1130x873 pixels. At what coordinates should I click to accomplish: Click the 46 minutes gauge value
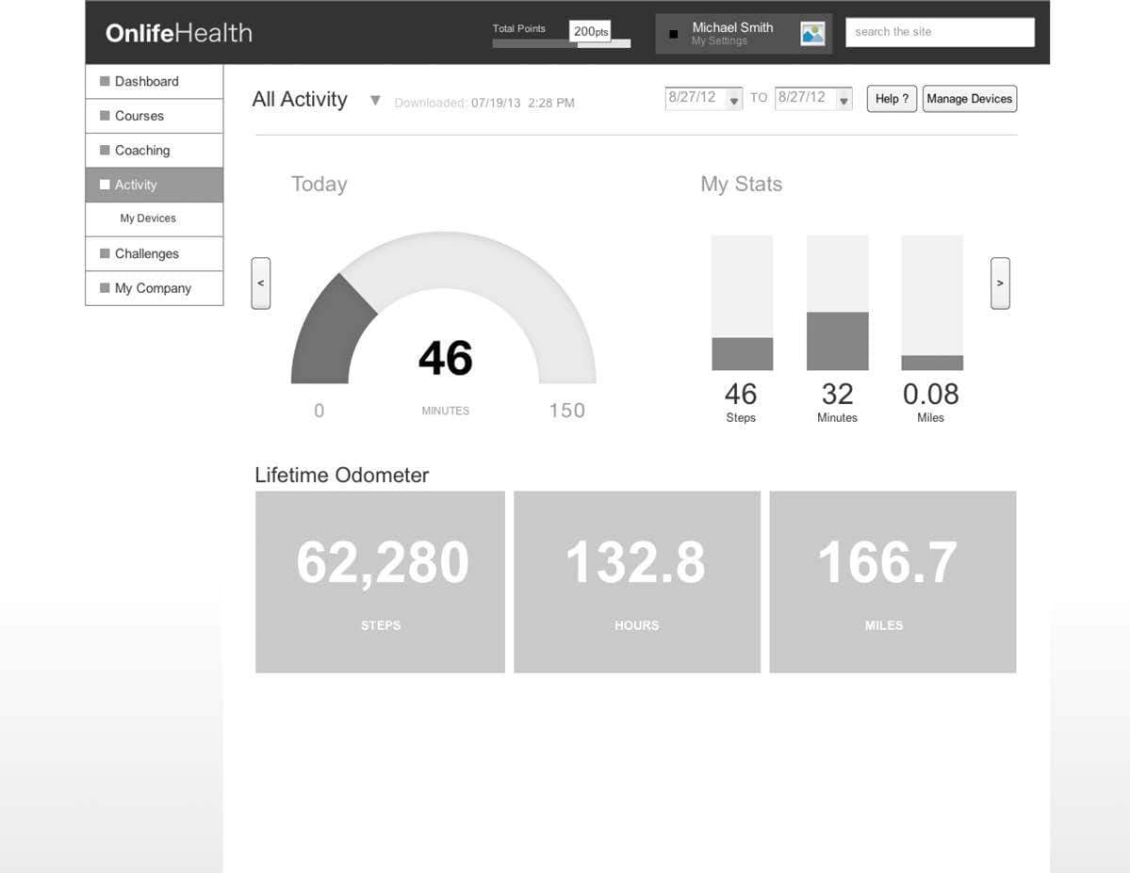446,358
